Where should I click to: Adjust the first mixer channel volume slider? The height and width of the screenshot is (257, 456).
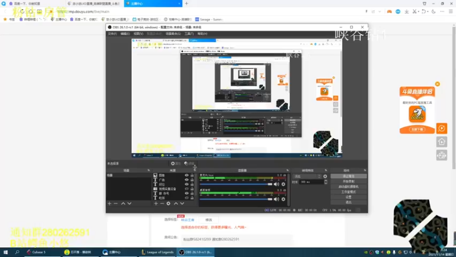pyautogui.click(x=236, y=184)
